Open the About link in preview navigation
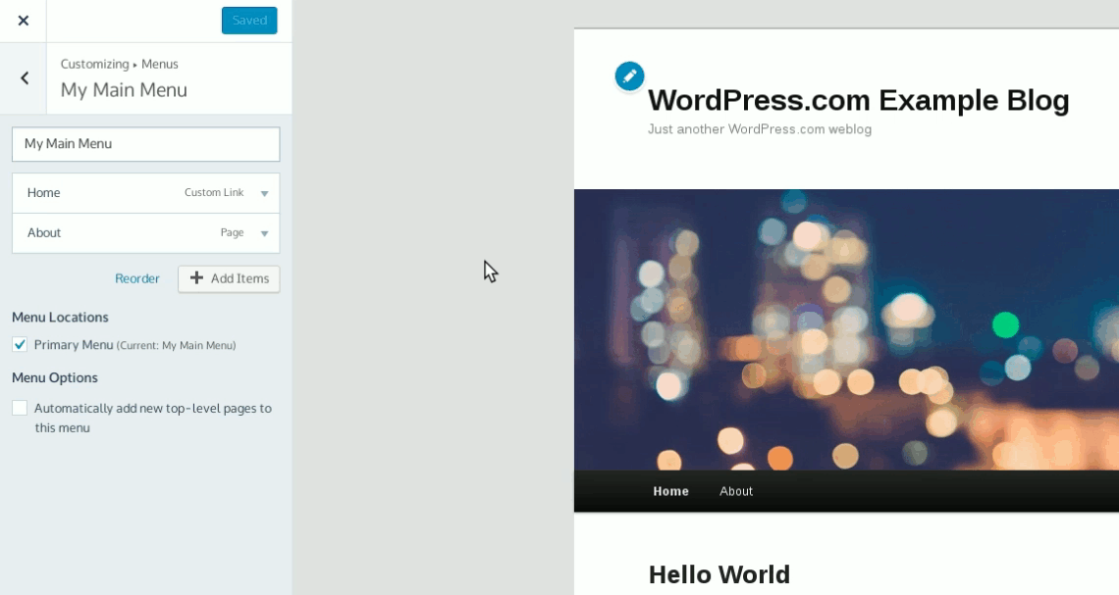The width and height of the screenshot is (1119, 595). coord(736,491)
